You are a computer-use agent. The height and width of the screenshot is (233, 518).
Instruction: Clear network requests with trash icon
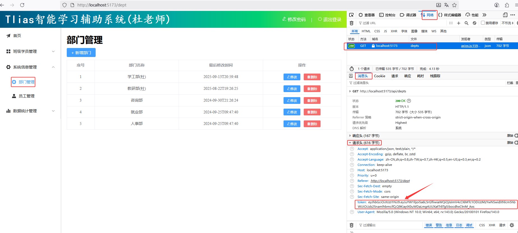(x=351, y=23)
